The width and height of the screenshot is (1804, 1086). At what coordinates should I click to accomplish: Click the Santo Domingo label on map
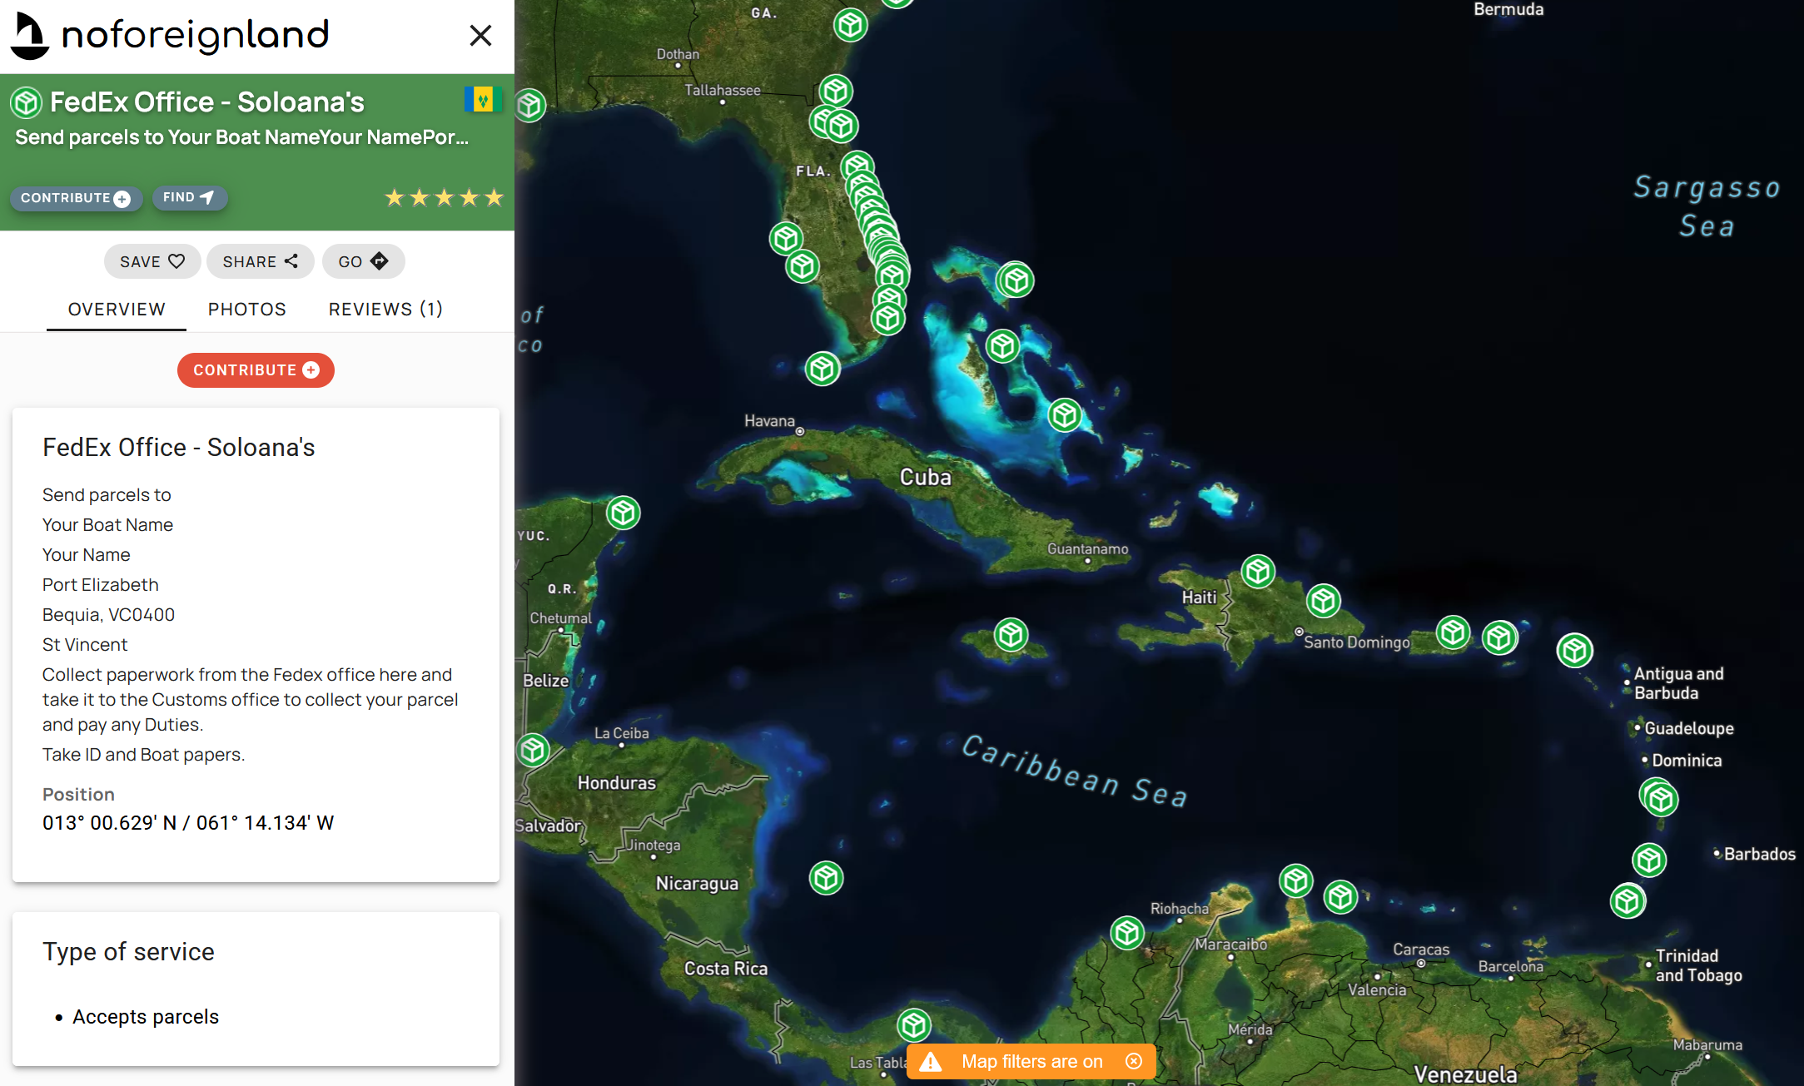1357,642
